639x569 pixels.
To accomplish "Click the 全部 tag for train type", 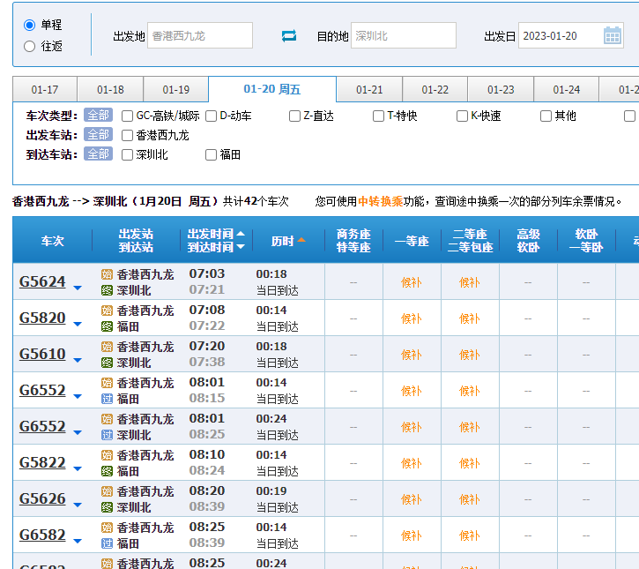I will 98,116.
